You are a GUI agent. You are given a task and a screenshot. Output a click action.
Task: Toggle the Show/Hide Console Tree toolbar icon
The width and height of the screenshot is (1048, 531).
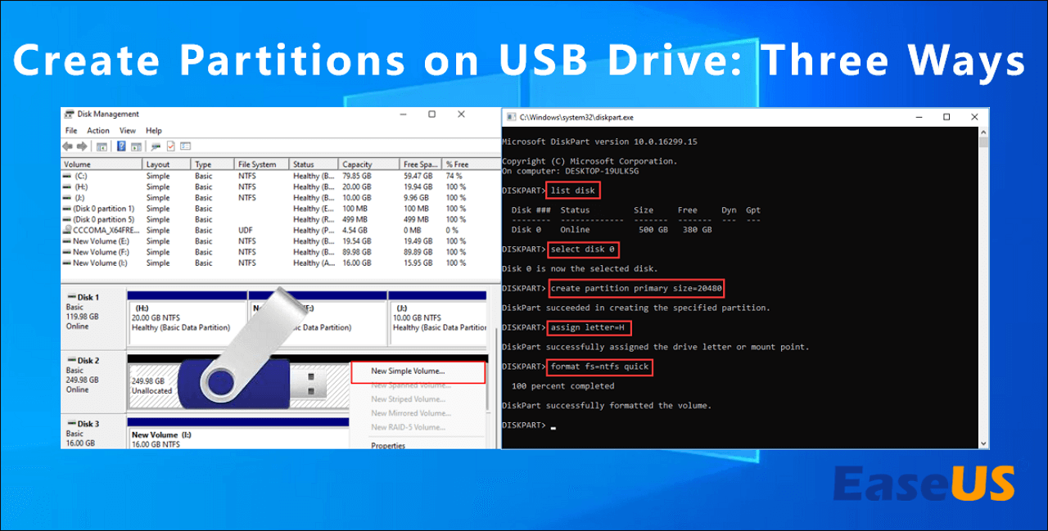102,147
